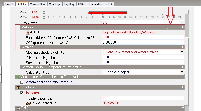Click the Days / week value 5.0
The image size is (201, 111).
[105, 22]
